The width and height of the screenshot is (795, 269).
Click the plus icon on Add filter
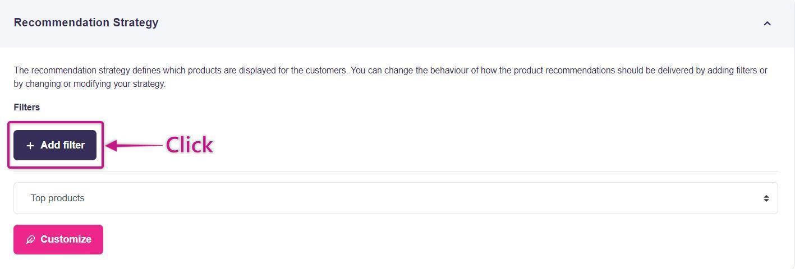[30, 146]
